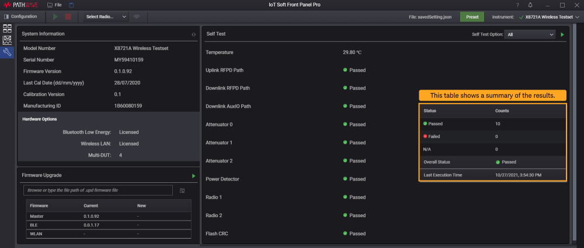Screen dimensions: 584x248
Task: Click the save icon beside File
Action: 71,5
